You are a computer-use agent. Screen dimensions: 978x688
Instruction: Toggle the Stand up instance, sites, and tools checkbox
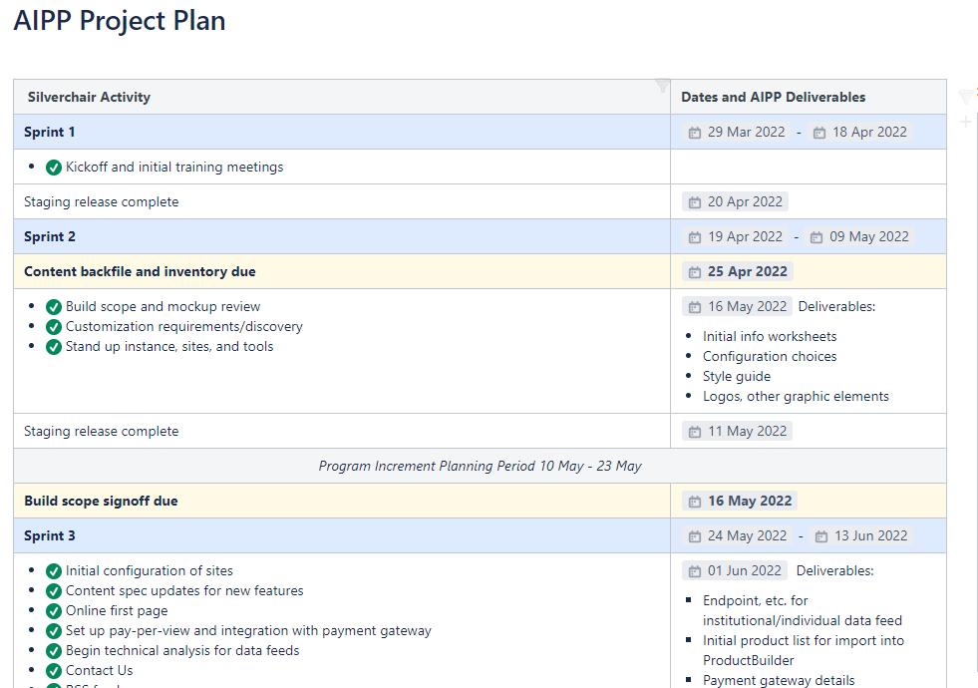pos(54,347)
